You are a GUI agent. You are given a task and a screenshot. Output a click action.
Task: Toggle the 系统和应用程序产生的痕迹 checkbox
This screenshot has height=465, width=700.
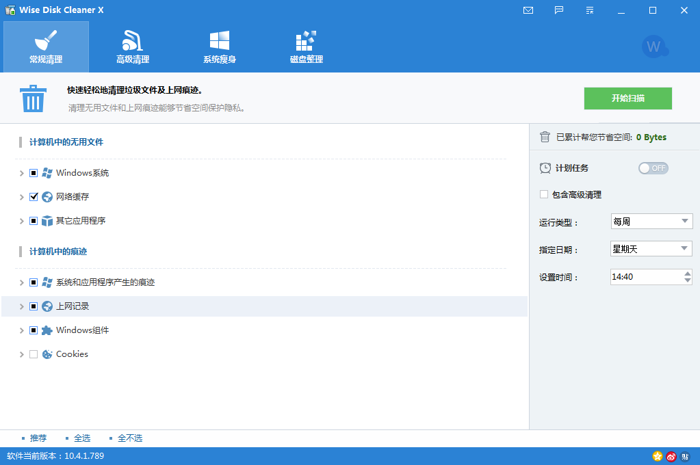coord(34,282)
